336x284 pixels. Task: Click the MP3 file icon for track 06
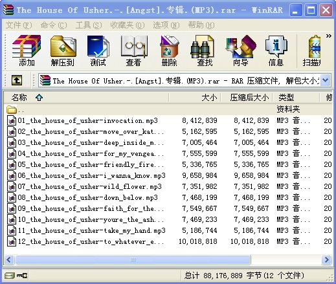coord(12,175)
